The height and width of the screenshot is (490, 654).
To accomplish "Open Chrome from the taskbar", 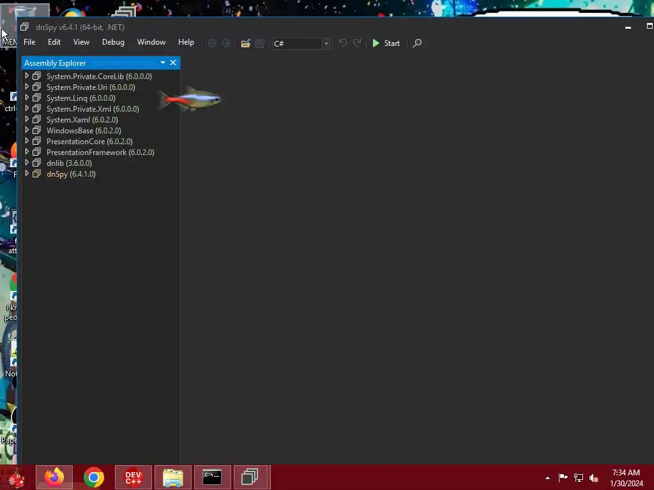I will [x=93, y=477].
